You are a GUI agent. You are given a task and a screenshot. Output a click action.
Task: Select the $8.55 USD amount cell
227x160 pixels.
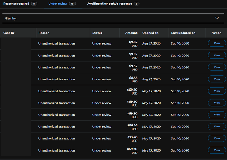[133, 80]
